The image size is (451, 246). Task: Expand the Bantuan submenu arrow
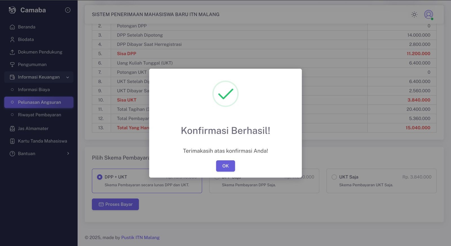68,153
